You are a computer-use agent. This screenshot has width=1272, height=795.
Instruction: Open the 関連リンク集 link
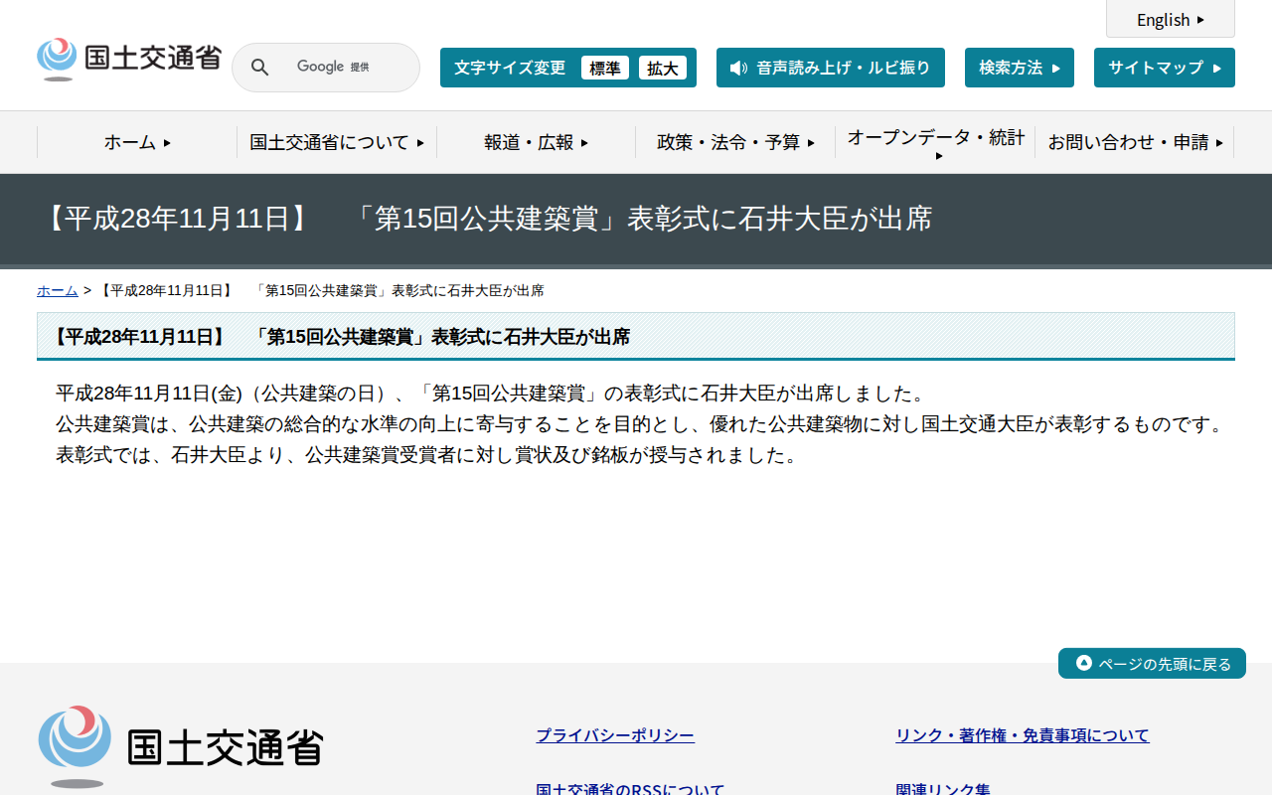pyautogui.click(x=943, y=790)
